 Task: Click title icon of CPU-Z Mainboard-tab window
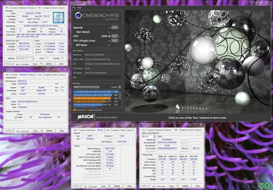(x=4, y=70)
